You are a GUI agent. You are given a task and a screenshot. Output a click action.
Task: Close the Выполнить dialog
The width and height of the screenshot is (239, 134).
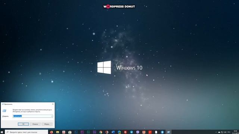coord(53,104)
